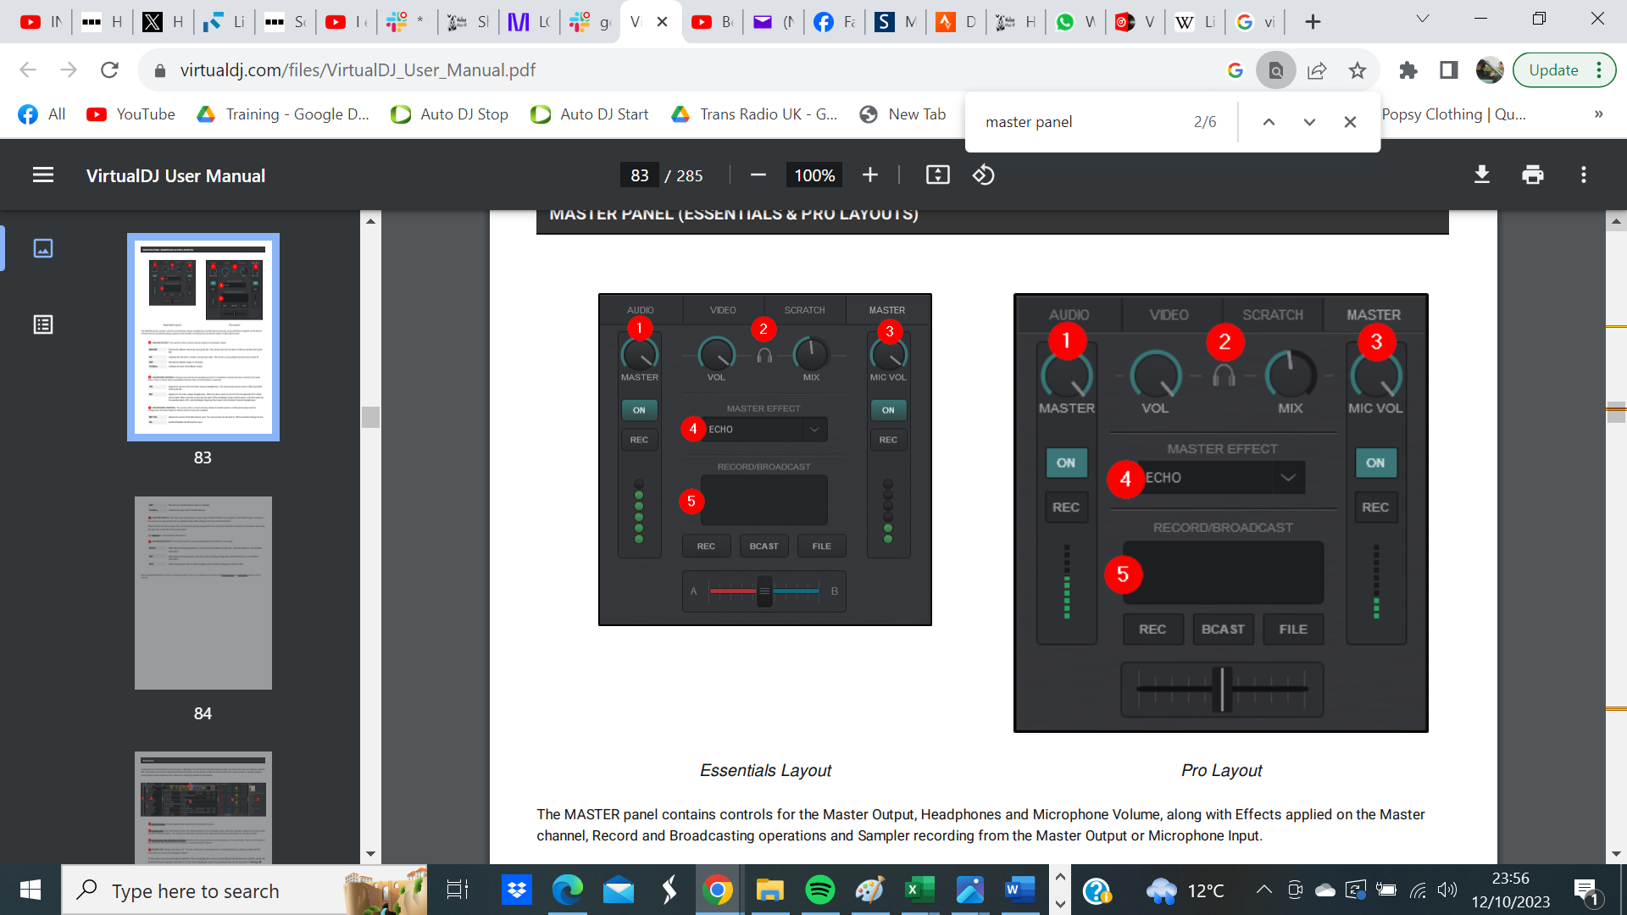This screenshot has height=915, width=1627.
Task: Rotate the PDF counterclockwise
Action: [983, 175]
